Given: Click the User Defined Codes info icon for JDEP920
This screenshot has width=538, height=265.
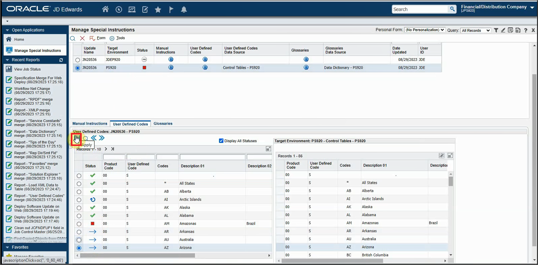Looking at the screenshot, I should click(205, 59).
